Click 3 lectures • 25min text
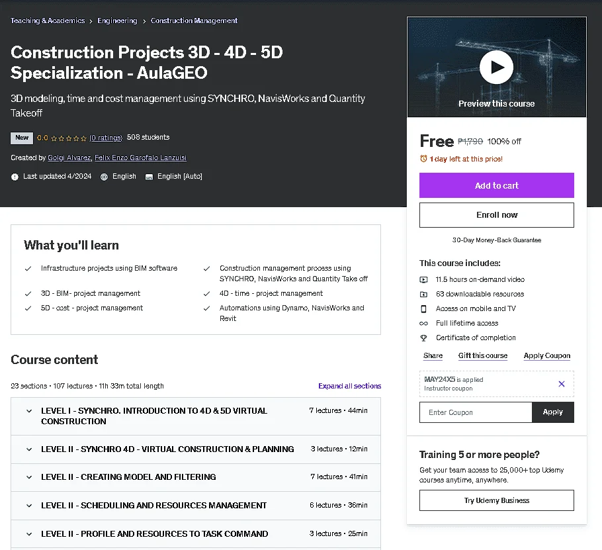602x550 pixels. (338, 533)
